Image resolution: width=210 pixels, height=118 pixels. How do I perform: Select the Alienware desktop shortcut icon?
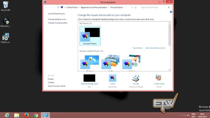(x=6, y=22)
